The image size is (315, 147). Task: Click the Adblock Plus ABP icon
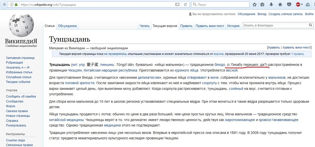pos(298,4)
